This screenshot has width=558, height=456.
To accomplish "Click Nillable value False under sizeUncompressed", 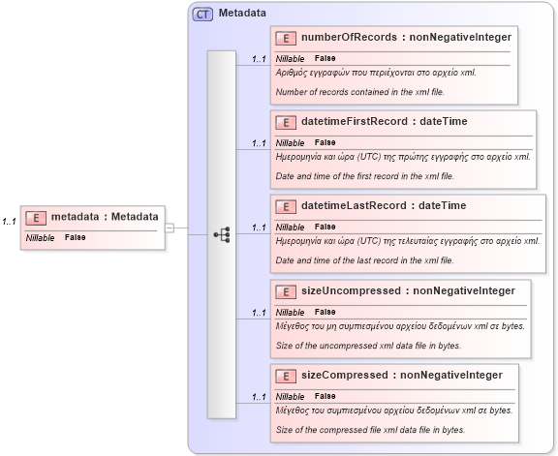I will tap(325, 312).
